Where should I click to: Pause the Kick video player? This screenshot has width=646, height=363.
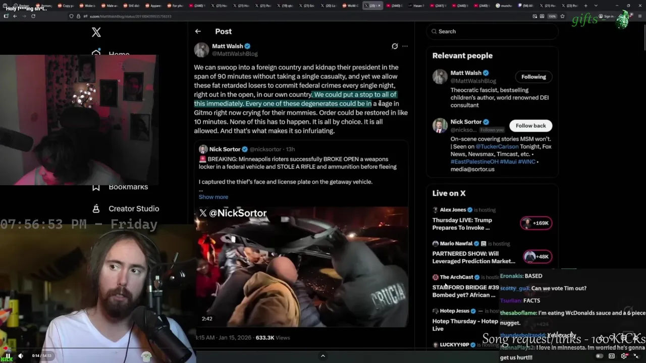(x=8, y=355)
